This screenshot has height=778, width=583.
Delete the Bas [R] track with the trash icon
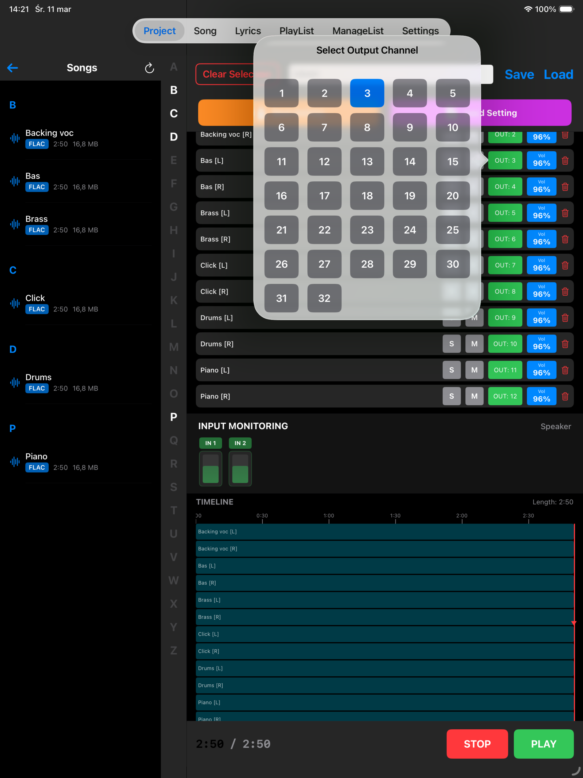tap(565, 187)
